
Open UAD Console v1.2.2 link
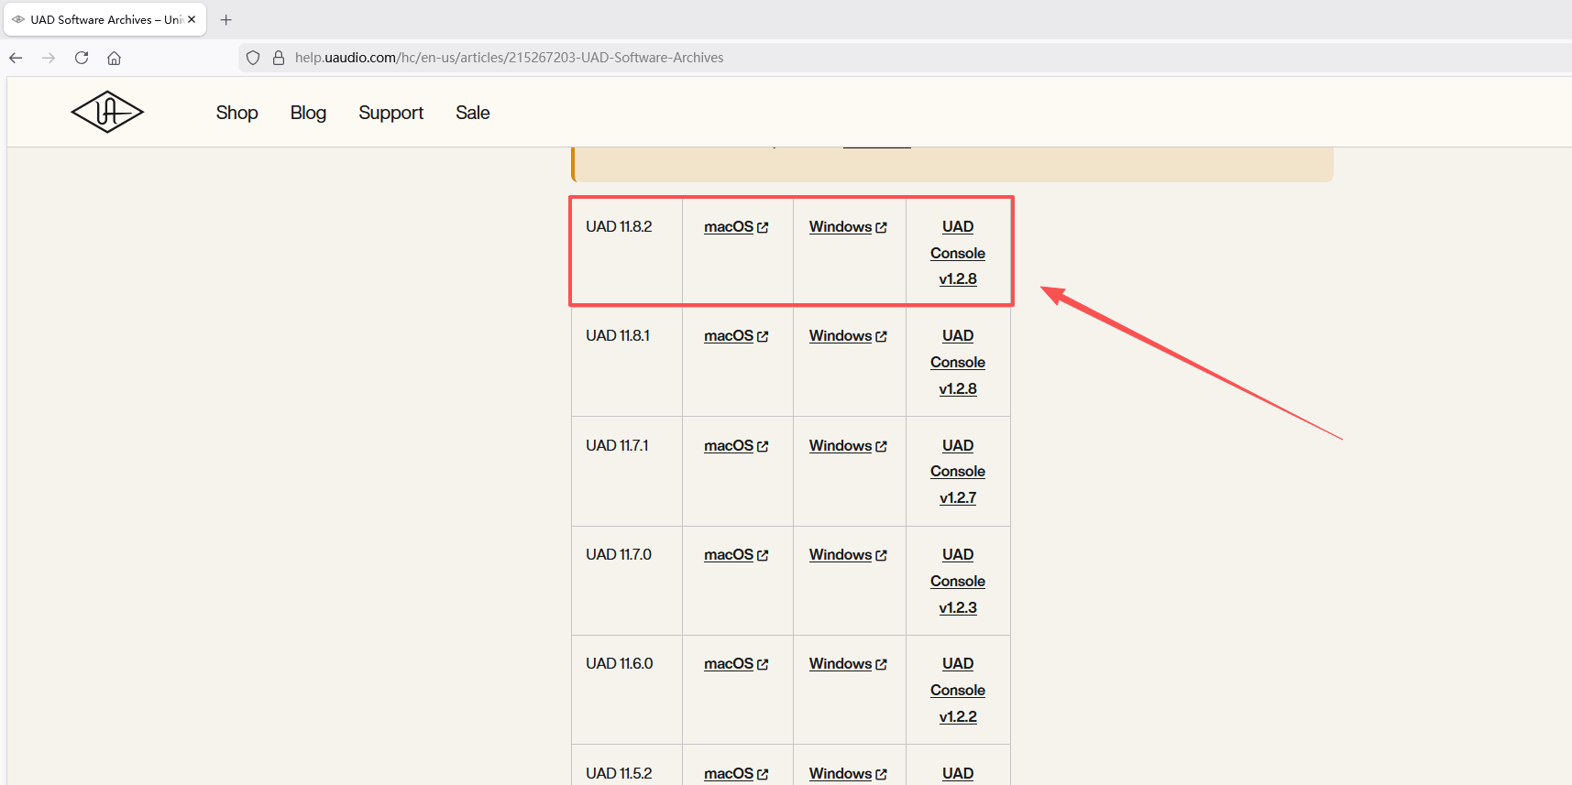(x=958, y=691)
